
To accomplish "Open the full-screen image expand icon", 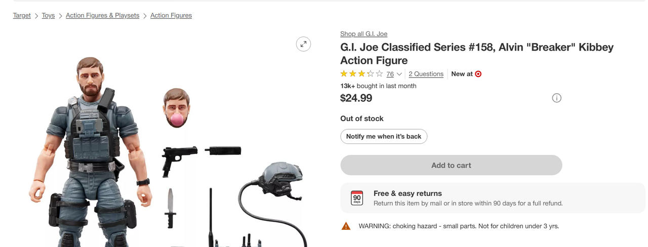I will click(303, 44).
